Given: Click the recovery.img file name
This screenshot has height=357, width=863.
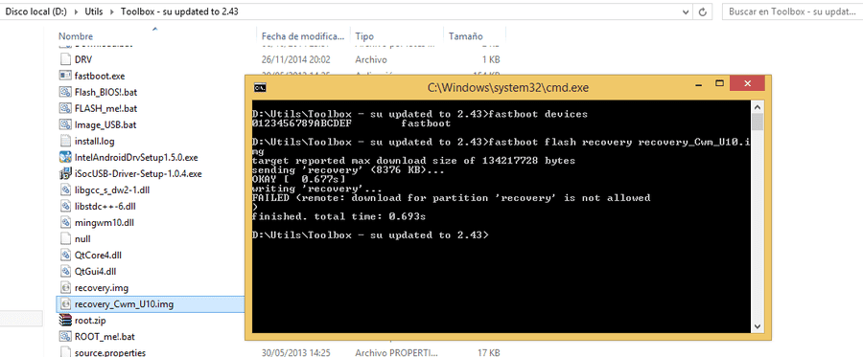Looking at the screenshot, I should click(102, 287).
